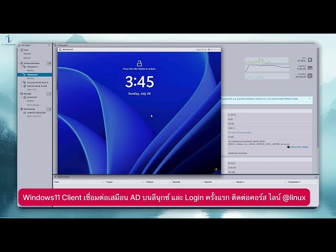The width and height of the screenshot is (336, 252).
Task: Open the console Actions gear menu
Action: pos(212,49)
